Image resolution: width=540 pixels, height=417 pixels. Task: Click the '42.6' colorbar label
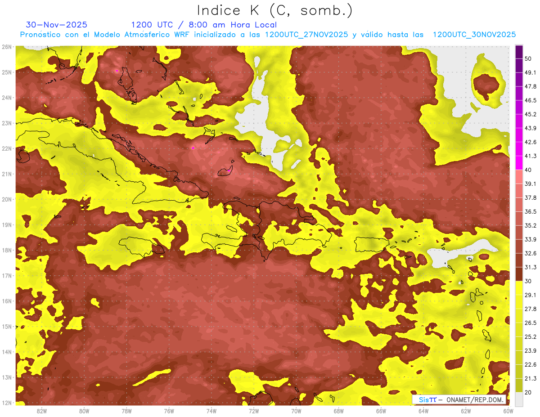click(x=530, y=142)
